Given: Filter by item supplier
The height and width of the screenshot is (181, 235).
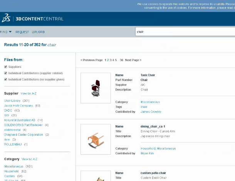Looking at the screenshot, I should [7, 139].
